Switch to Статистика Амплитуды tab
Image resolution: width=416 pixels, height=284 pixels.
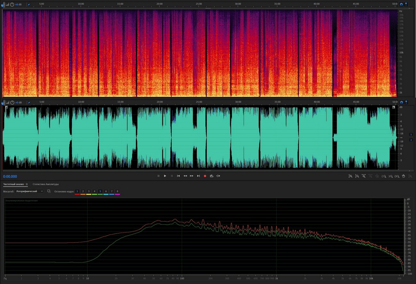click(45, 184)
